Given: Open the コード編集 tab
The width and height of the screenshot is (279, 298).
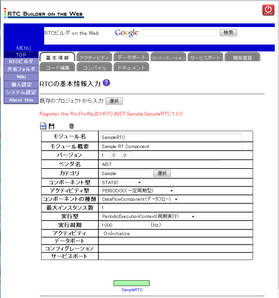Looking at the screenshot, I should [x=57, y=67].
